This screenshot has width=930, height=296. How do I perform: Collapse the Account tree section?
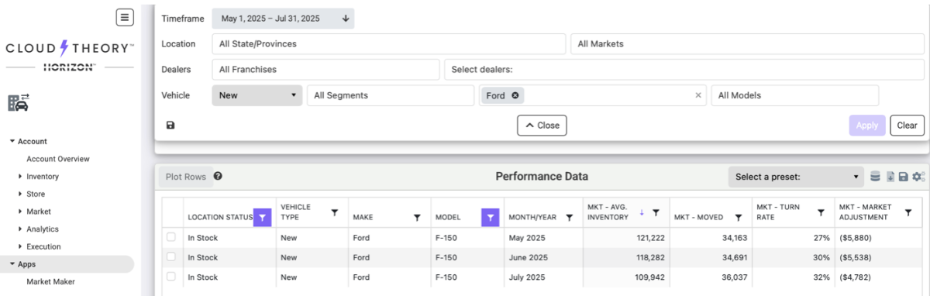pos(12,142)
